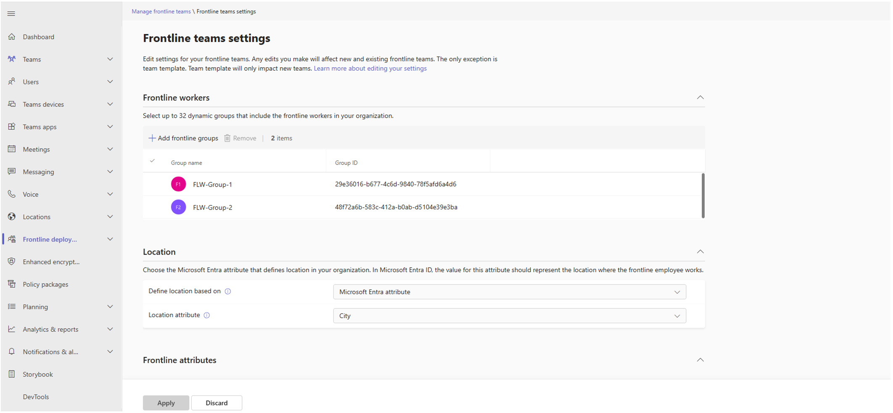Click the Locations globe icon
This screenshot has height=413, width=893.
point(12,217)
